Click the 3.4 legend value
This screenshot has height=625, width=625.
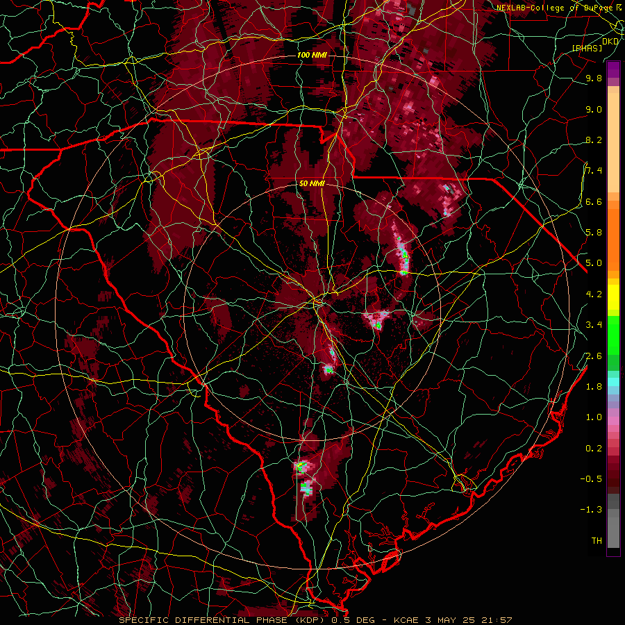click(x=594, y=325)
